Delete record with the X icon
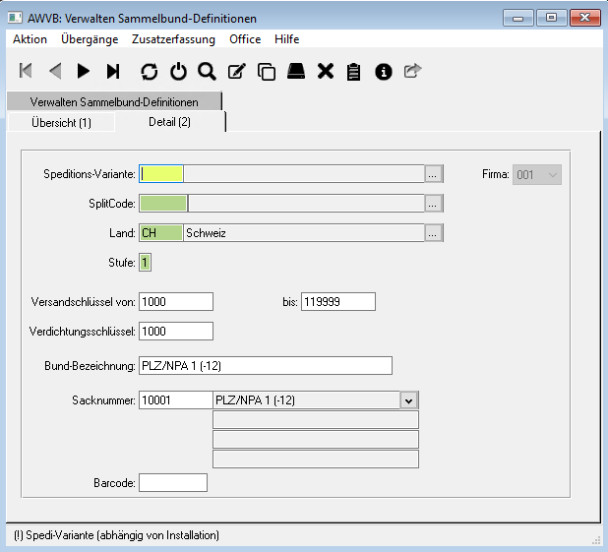The width and height of the screenshot is (608, 552). [x=325, y=71]
